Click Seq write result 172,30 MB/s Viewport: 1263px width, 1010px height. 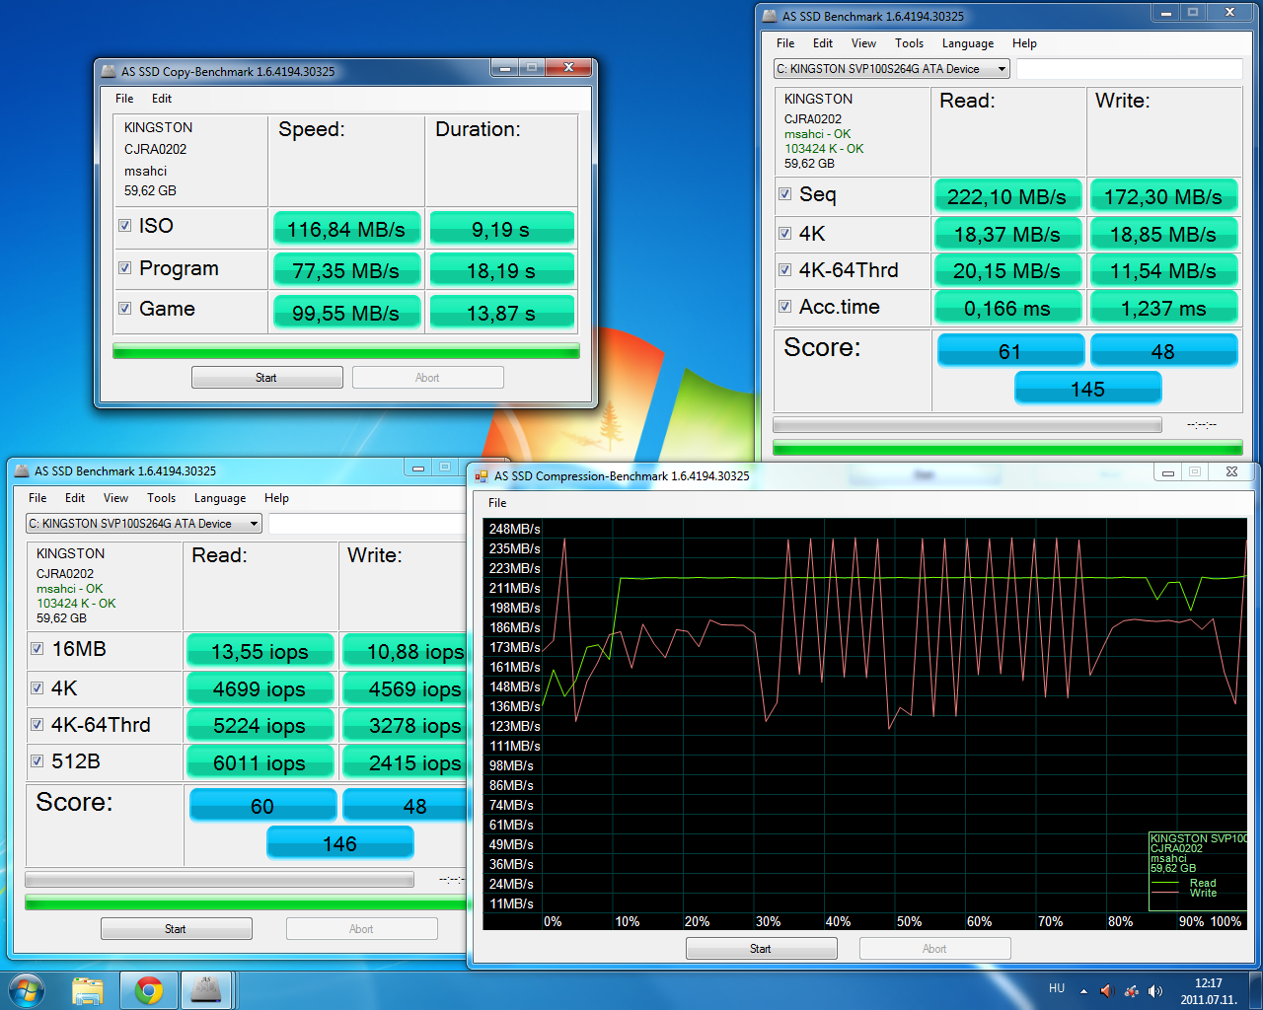[x=1163, y=196]
